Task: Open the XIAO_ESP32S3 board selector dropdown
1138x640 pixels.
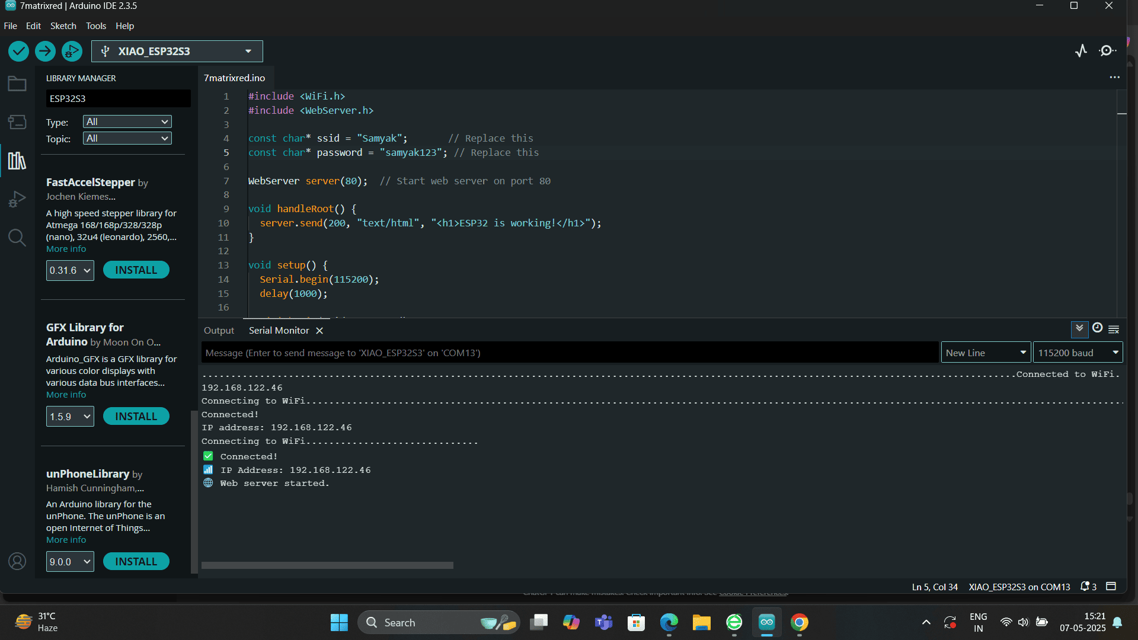Action: [177, 52]
